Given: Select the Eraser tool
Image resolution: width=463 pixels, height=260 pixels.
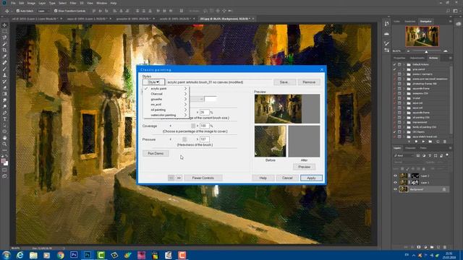Looking at the screenshot, I should pyautogui.click(x=4, y=87).
